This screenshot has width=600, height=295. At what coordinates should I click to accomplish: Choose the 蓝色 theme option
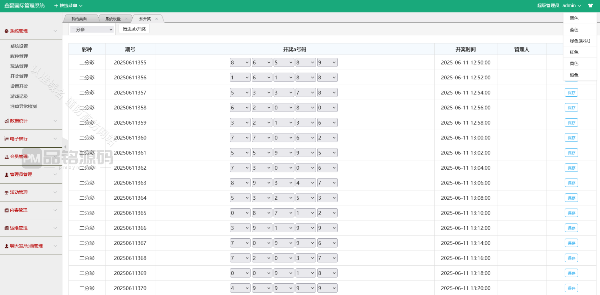click(x=580, y=30)
